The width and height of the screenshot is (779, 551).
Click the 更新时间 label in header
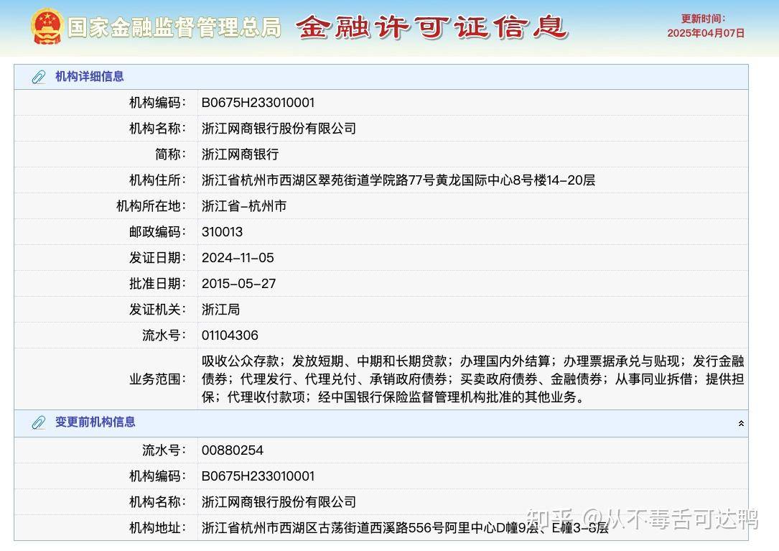(703, 19)
